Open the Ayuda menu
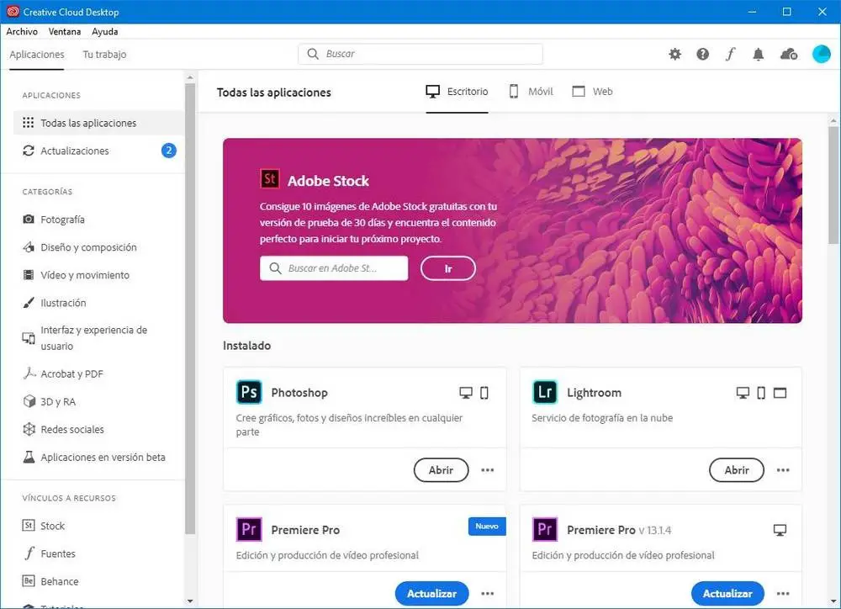The image size is (841, 609). 104,32
